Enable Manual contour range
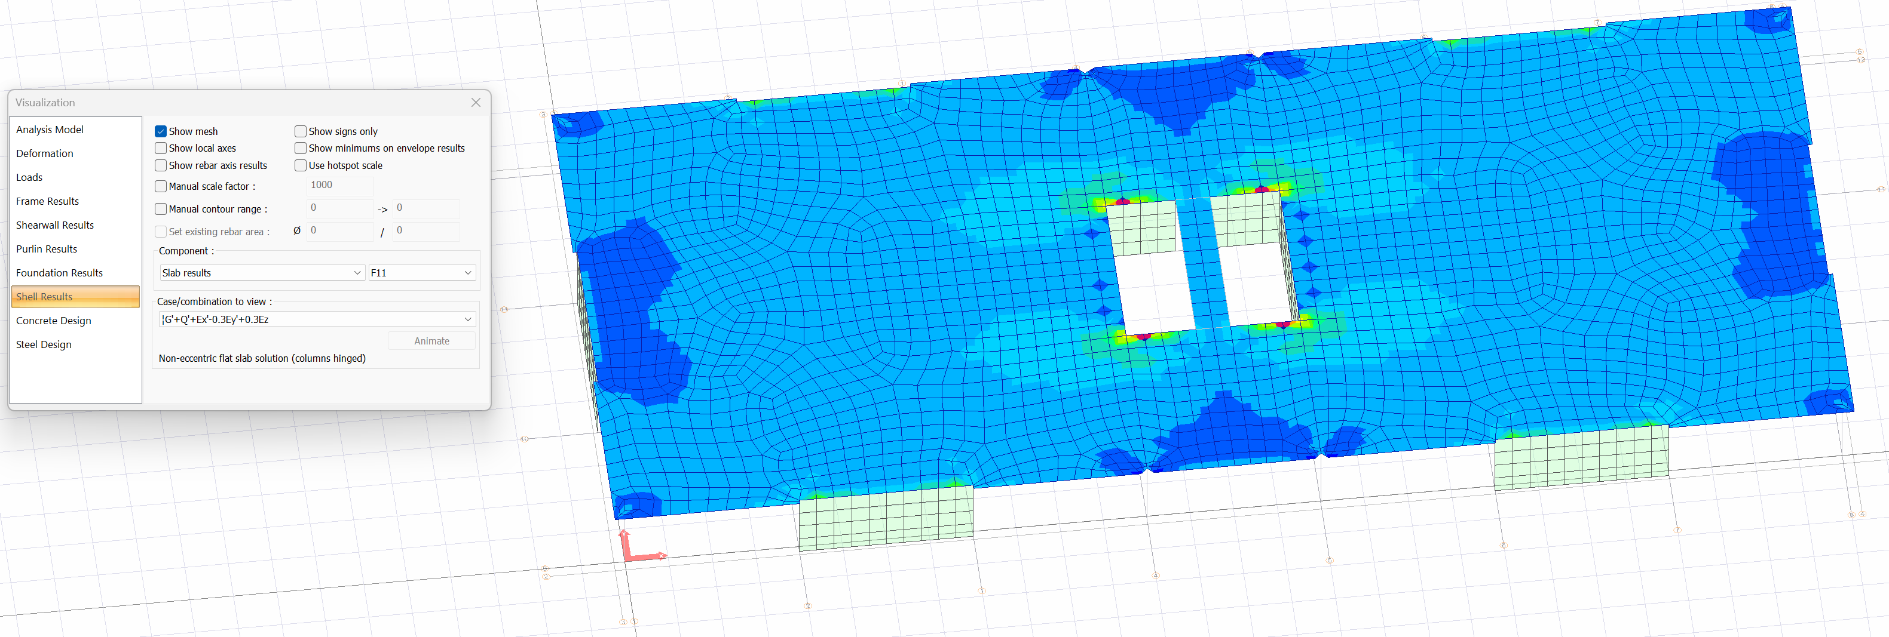The height and width of the screenshot is (637, 1889). 161,209
